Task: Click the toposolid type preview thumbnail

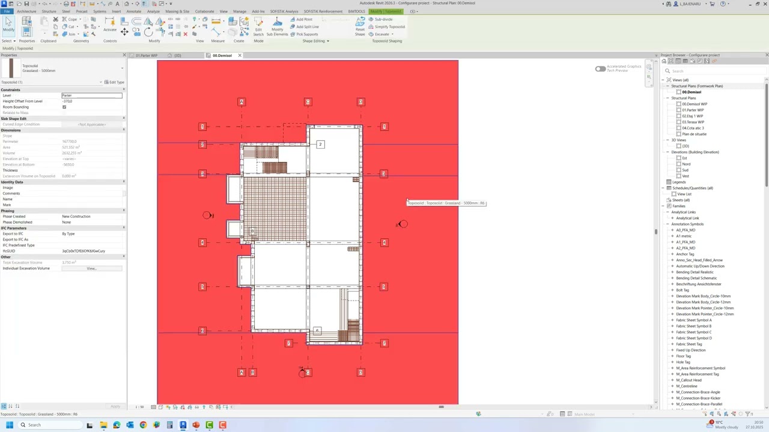Action: (x=11, y=68)
